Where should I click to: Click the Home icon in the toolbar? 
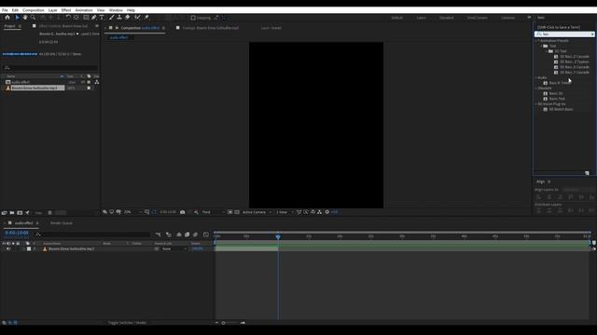pos(7,18)
